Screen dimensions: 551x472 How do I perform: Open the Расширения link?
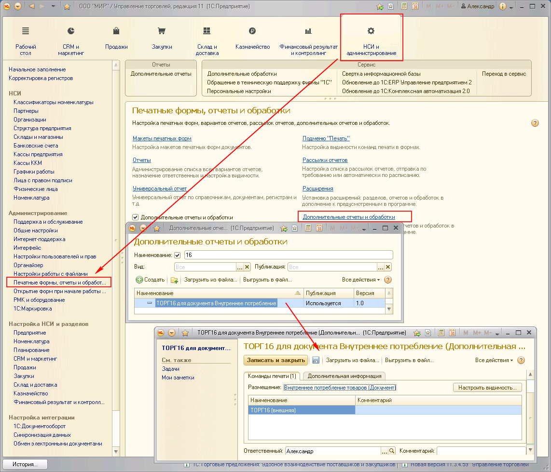pos(317,189)
